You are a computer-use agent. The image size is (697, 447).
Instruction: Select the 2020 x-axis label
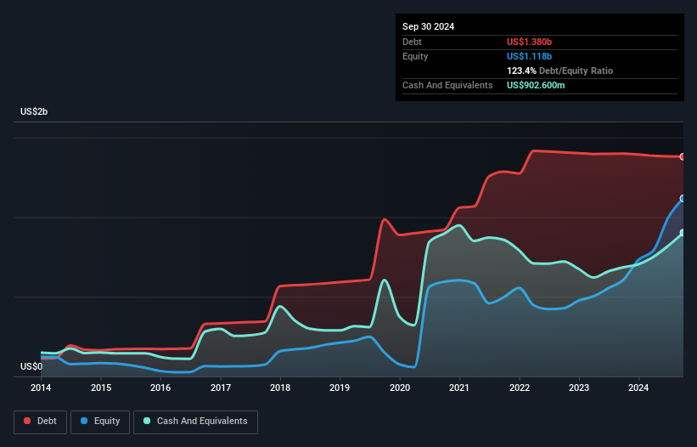pyautogui.click(x=400, y=388)
